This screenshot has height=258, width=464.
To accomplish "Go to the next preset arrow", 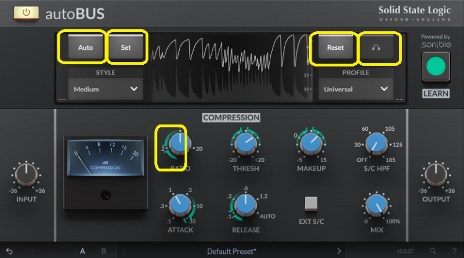I will coord(339,251).
